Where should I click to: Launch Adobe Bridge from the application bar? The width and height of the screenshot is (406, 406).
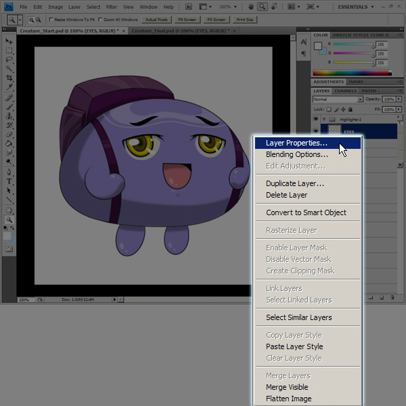pos(189,7)
